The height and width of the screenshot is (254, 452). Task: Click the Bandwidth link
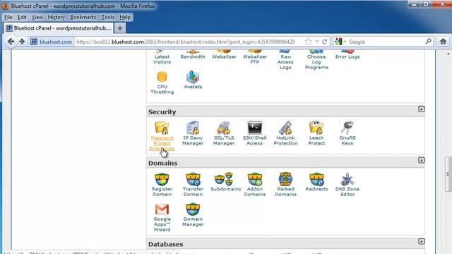click(x=193, y=56)
